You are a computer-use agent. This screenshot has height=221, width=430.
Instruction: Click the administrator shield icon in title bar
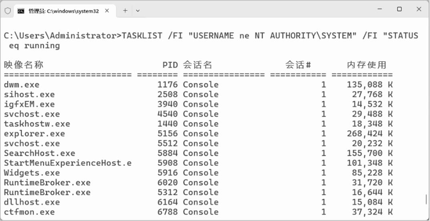(x=8, y=11)
